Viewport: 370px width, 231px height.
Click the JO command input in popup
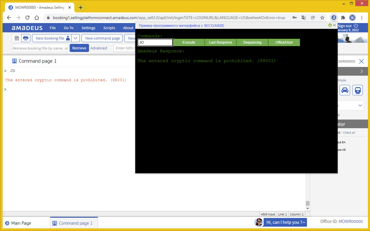click(155, 42)
